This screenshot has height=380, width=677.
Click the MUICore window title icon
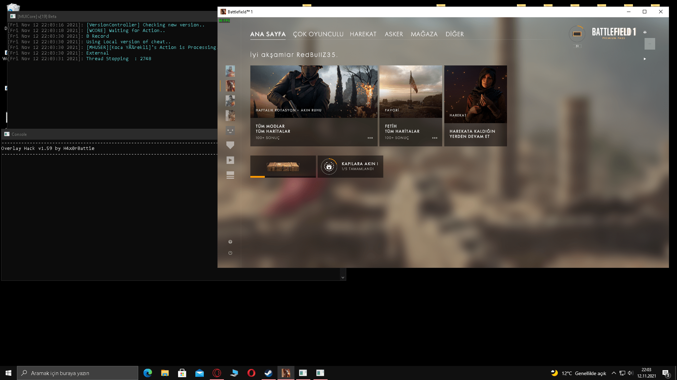13,16
